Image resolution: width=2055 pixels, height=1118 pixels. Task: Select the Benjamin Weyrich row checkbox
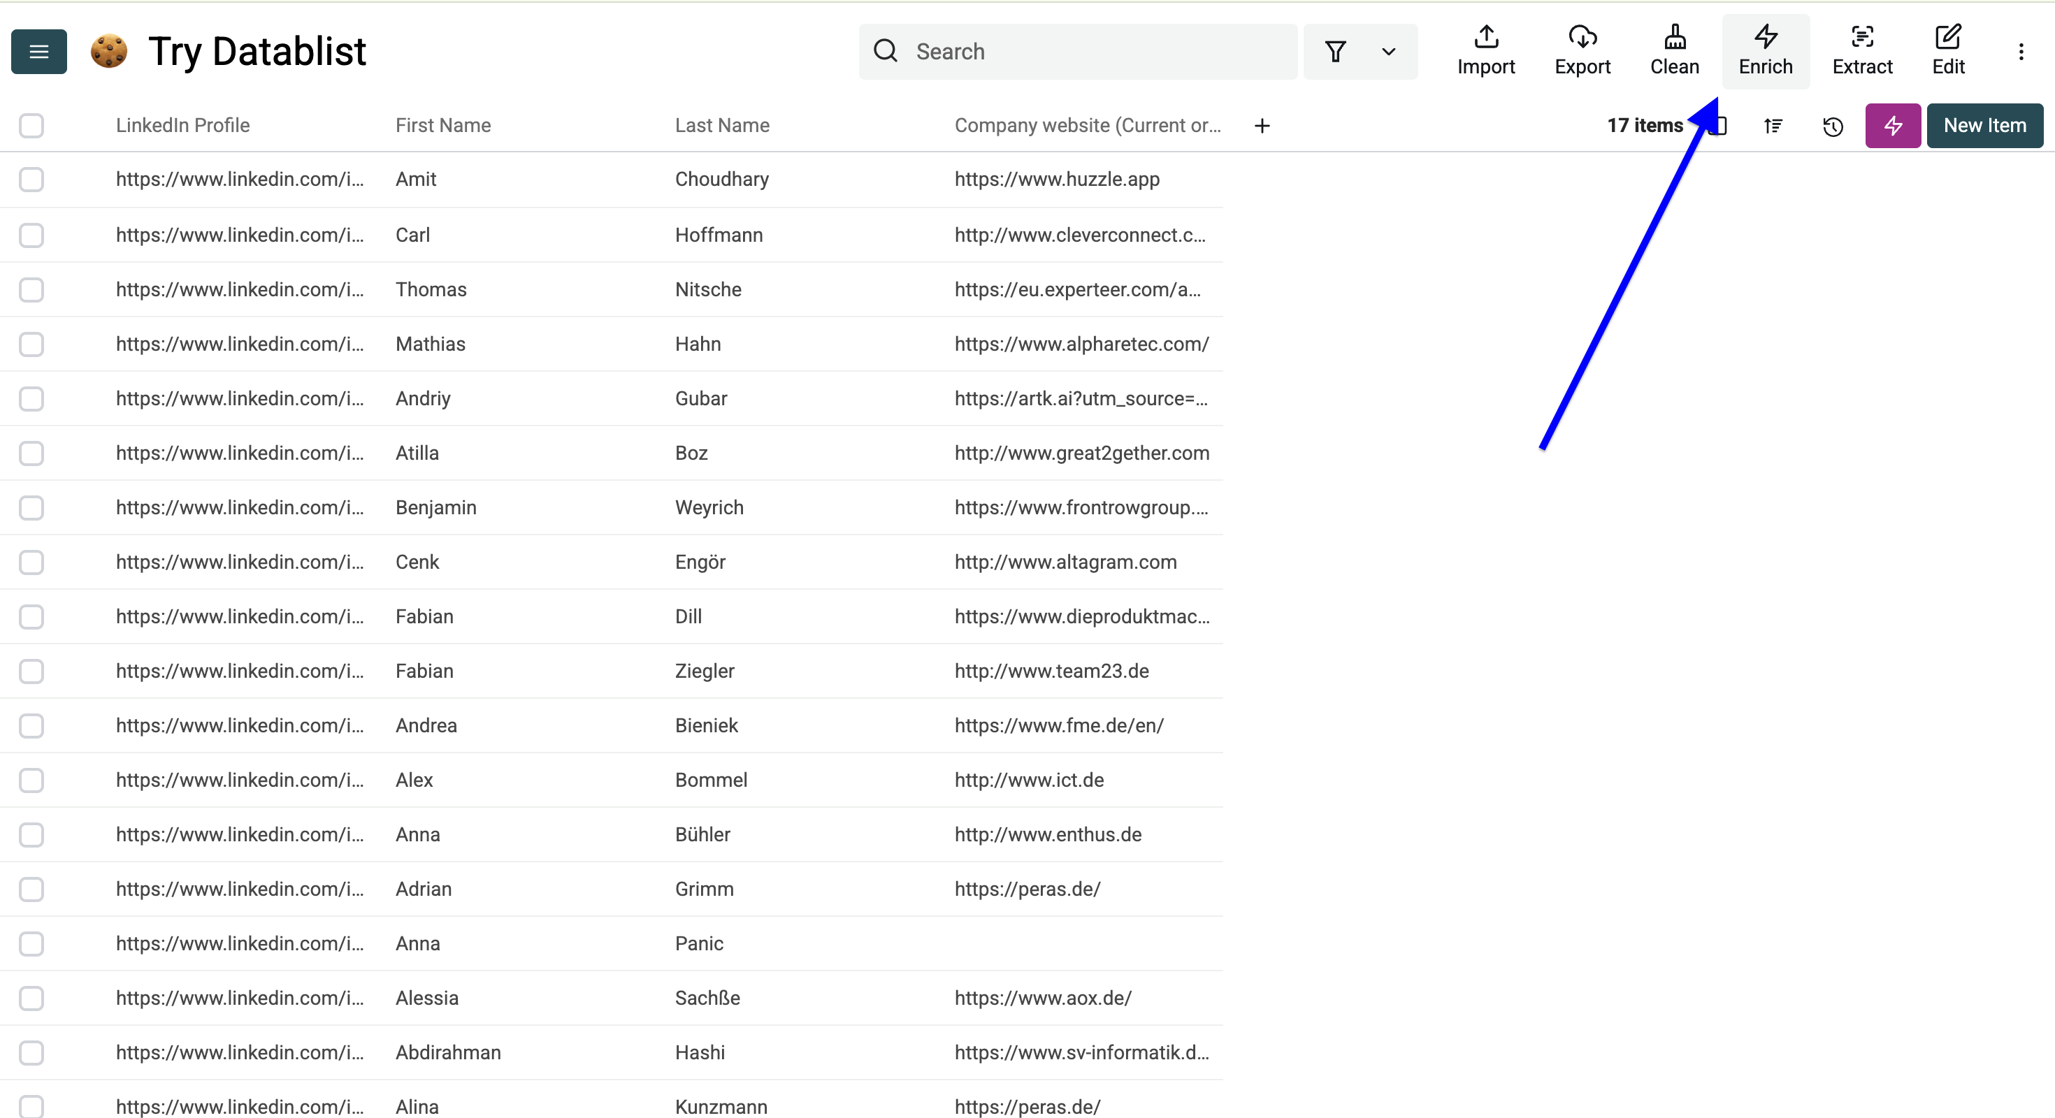(x=31, y=508)
